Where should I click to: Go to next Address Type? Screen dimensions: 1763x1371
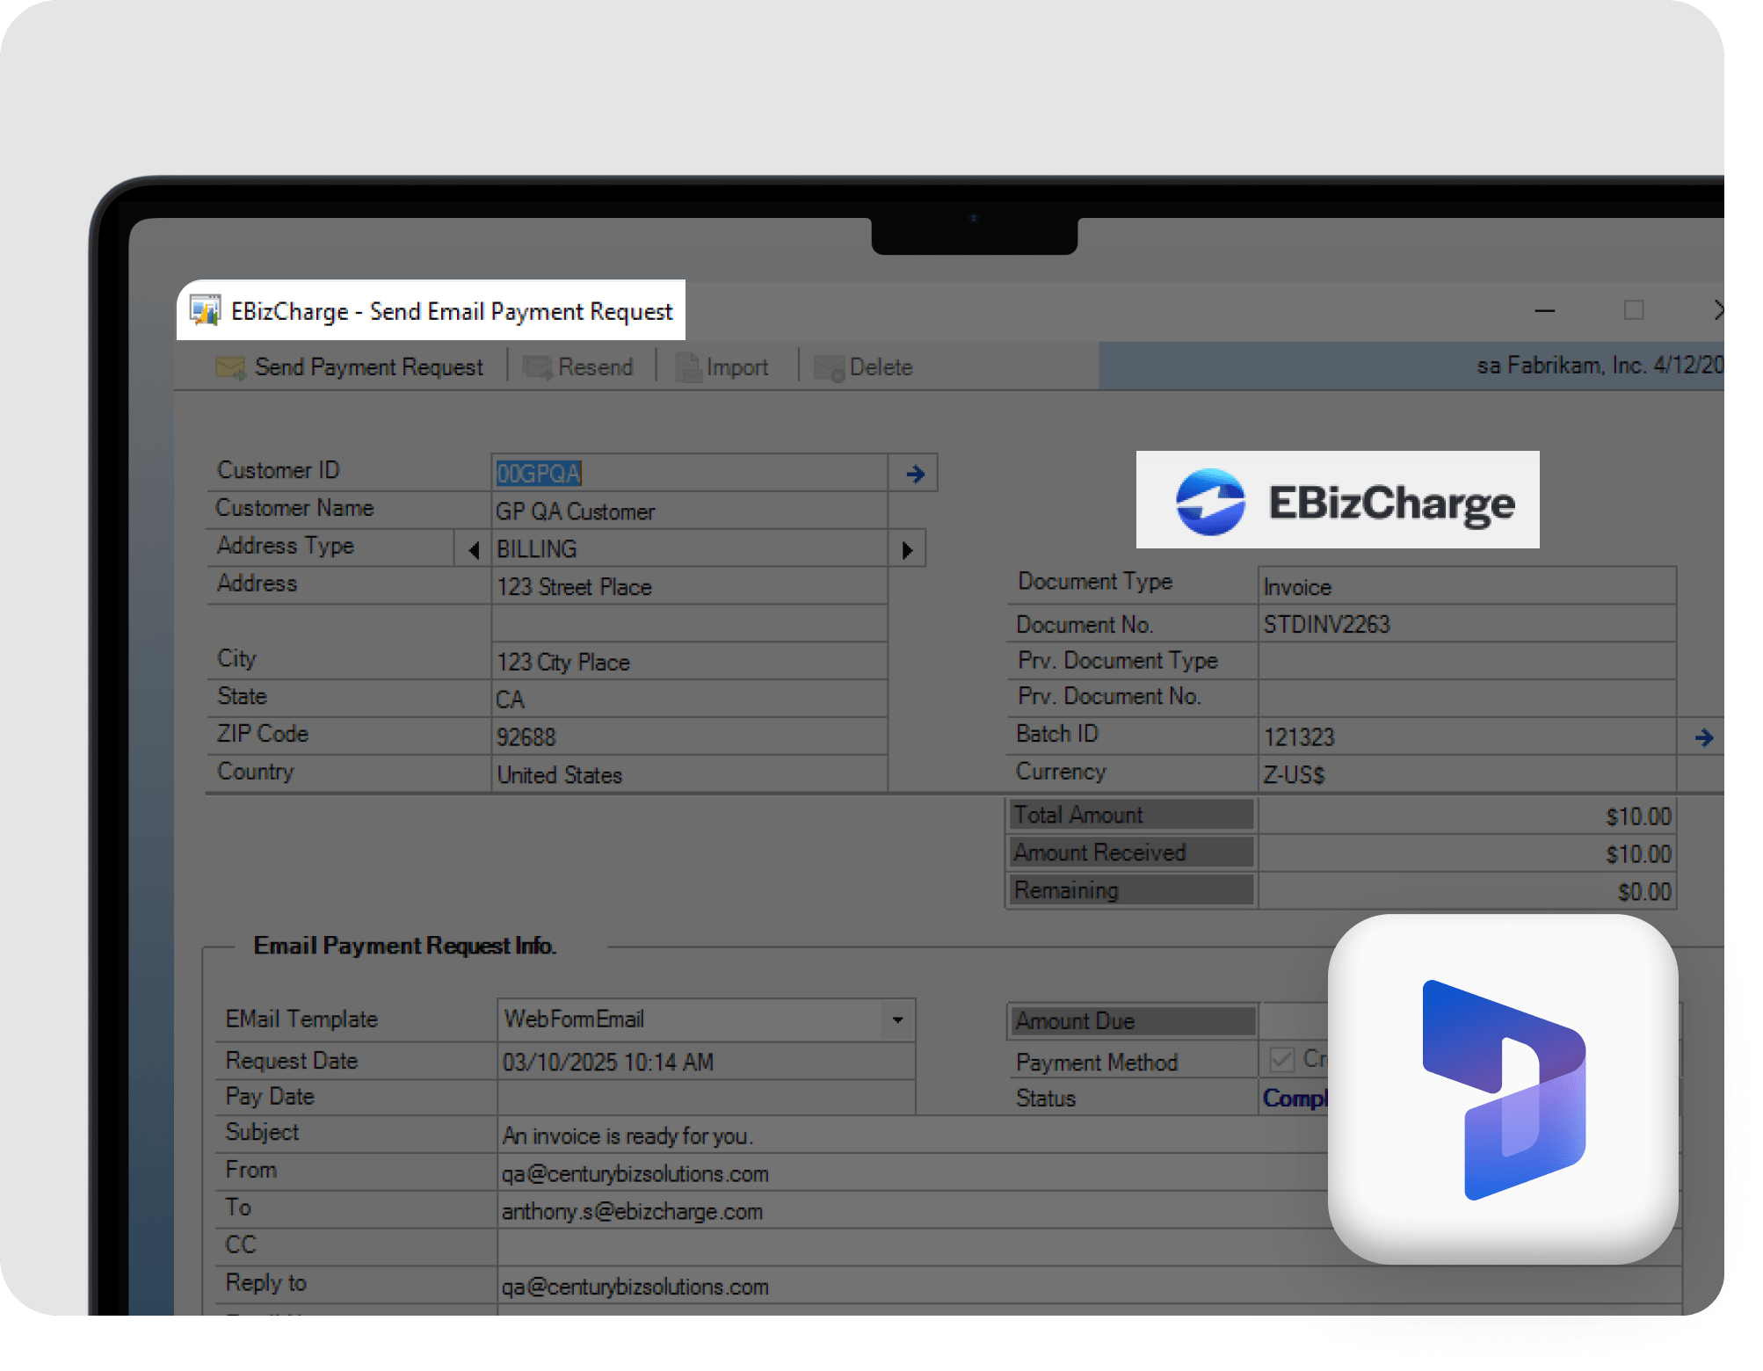pos(907,550)
